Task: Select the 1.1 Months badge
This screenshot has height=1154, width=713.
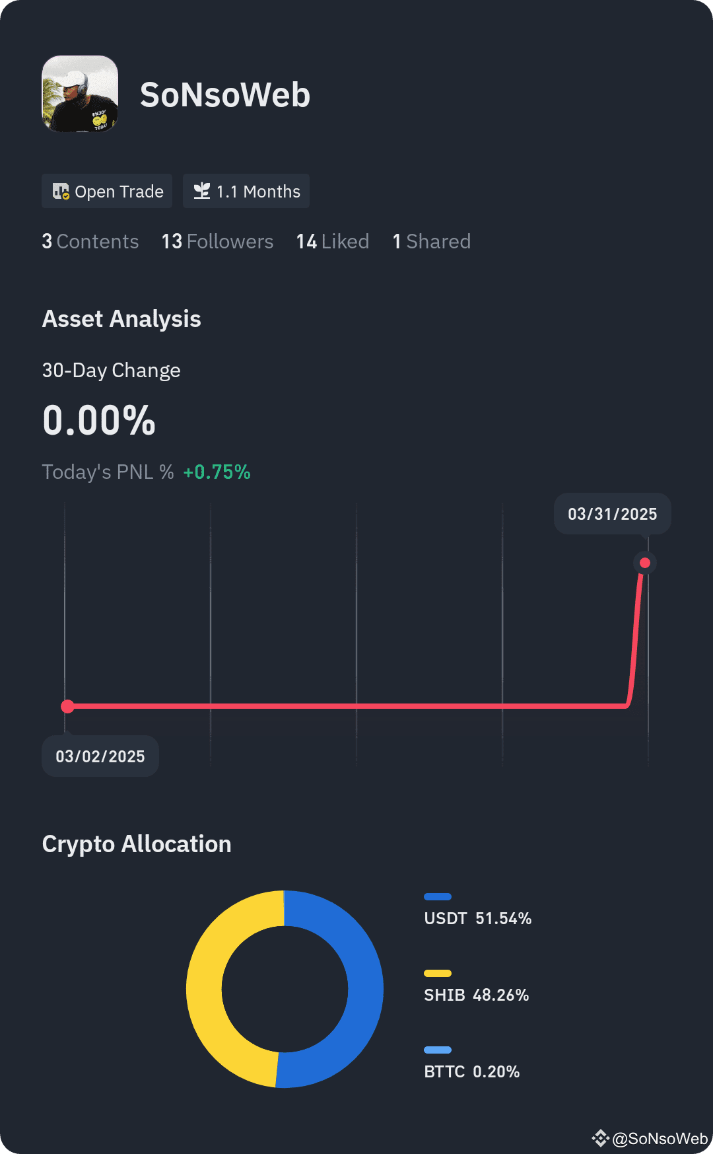Action: click(x=246, y=191)
